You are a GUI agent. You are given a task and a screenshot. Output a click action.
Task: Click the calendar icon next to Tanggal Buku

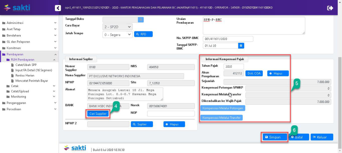(x=141, y=19)
